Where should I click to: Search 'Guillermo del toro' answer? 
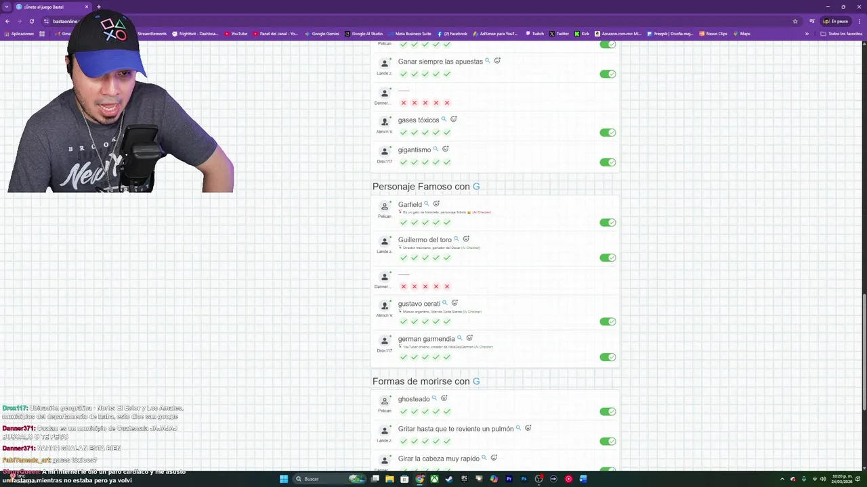[456, 239]
